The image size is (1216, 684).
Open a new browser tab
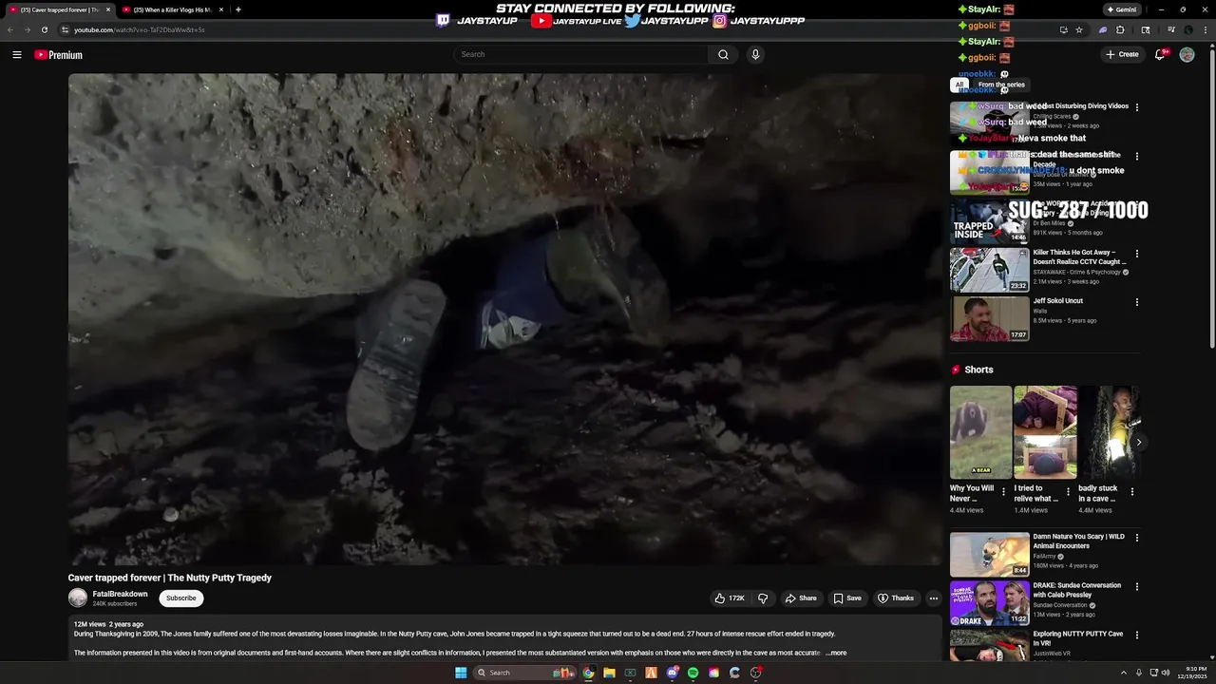(x=237, y=9)
